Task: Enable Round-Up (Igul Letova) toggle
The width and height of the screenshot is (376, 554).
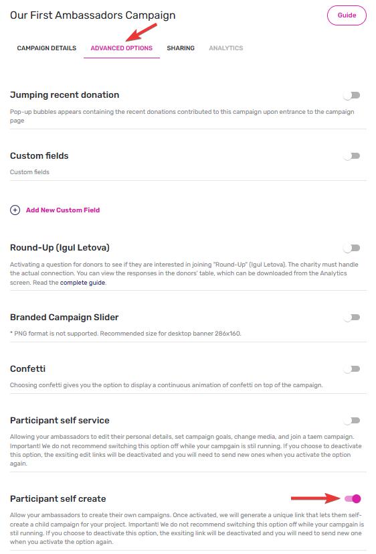Action: [x=352, y=248]
